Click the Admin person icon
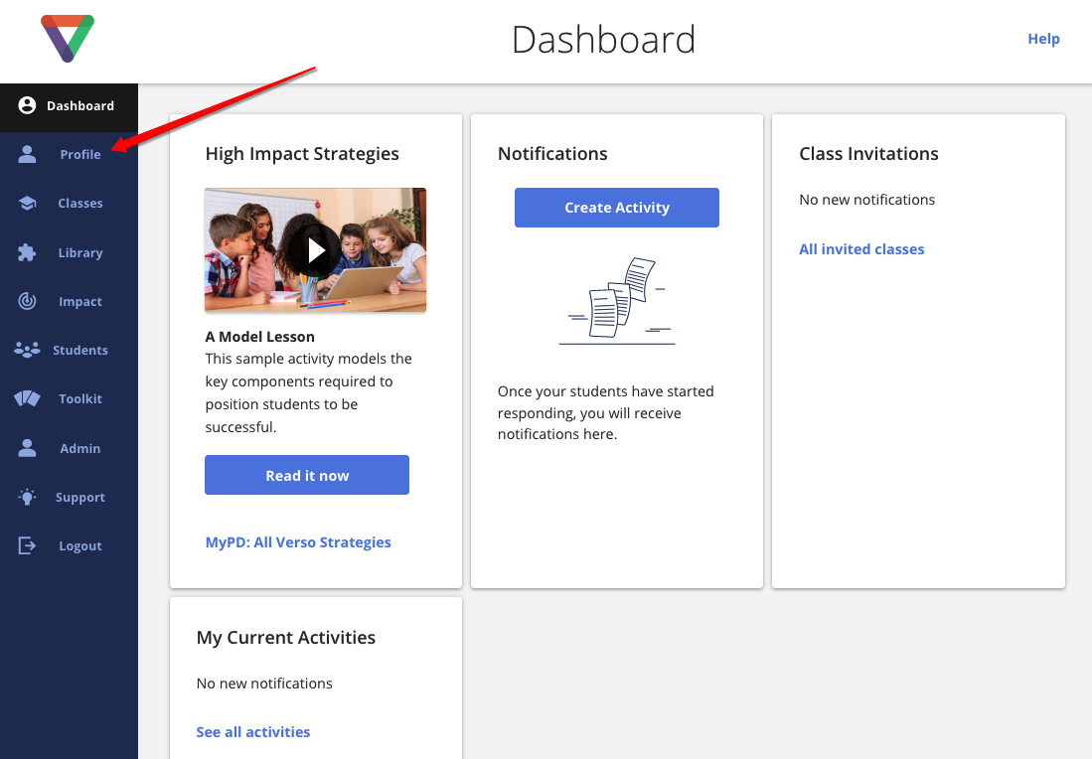1092x759 pixels. [27, 448]
